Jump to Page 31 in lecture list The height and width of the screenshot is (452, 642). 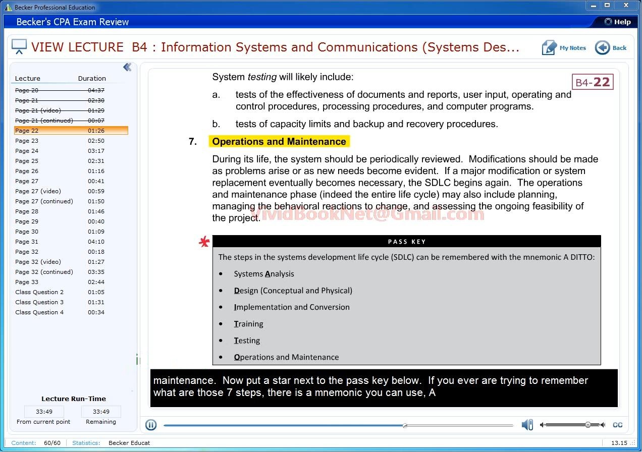point(71,242)
